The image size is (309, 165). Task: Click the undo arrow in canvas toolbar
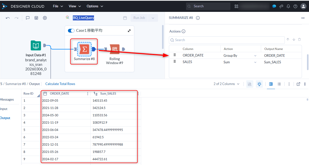(x=8, y=18)
